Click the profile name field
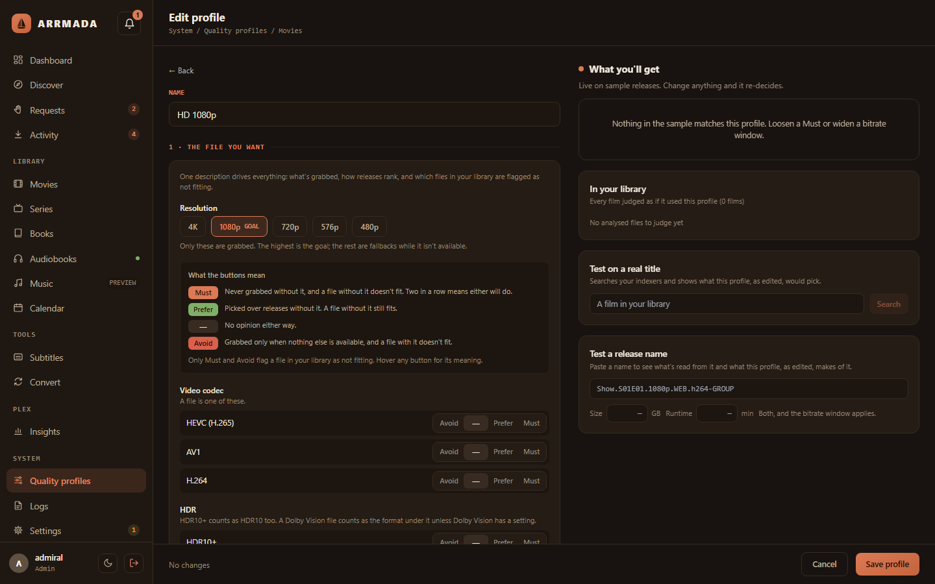This screenshot has width=935, height=584. [364, 114]
